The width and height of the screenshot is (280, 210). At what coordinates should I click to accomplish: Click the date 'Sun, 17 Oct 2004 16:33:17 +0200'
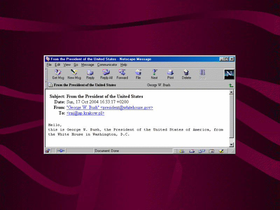[98, 102]
